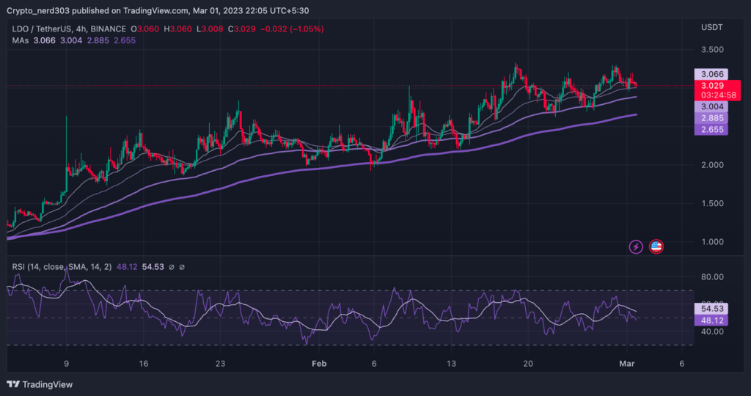Click the second RSI empty-value symbol
The image size is (751, 396).
click(182, 267)
